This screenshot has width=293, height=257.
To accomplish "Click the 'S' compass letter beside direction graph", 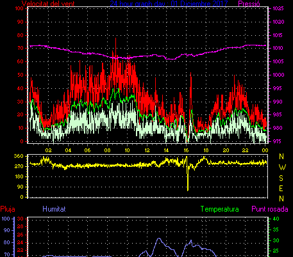I will coord(281,178).
